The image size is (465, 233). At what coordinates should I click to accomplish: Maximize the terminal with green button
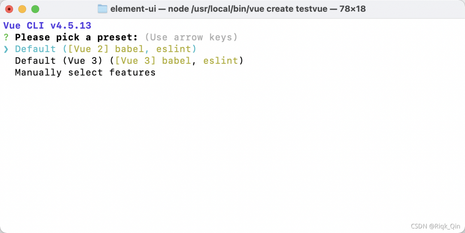click(35, 9)
